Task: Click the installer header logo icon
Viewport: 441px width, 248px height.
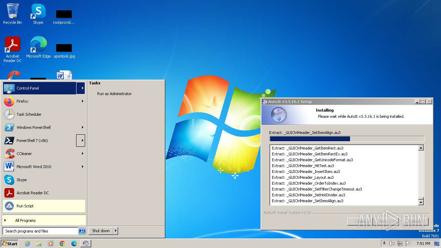Action: pos(278,115)
